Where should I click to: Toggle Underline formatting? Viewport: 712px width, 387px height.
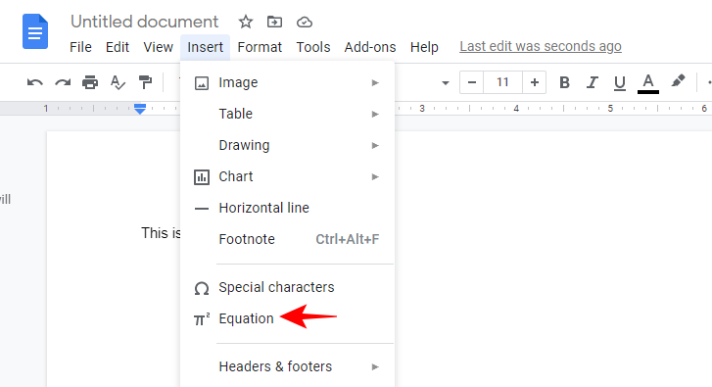click(x=619, y=83)
